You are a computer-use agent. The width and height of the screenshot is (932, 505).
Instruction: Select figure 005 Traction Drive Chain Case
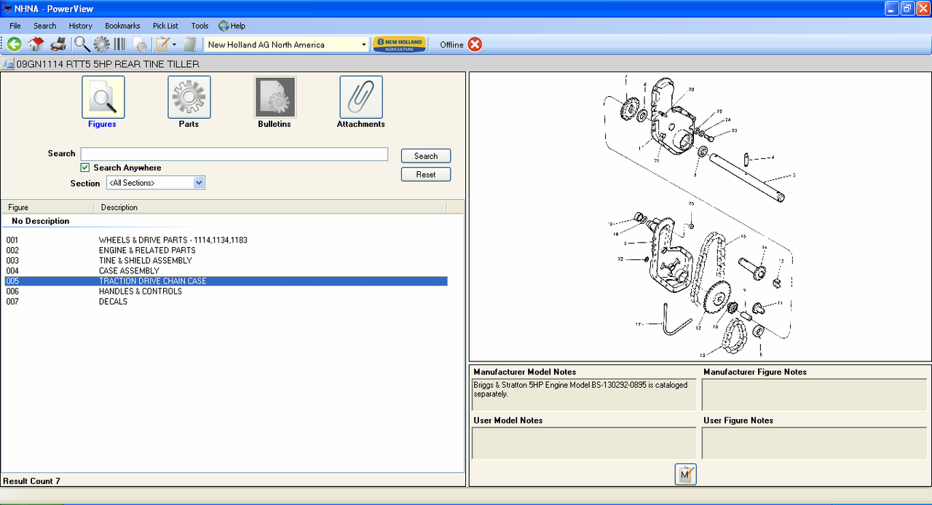(x=226, y=281)
